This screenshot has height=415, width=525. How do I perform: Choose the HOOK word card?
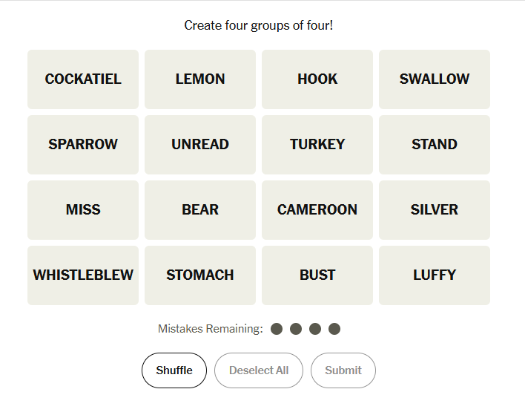pos(317,79)
